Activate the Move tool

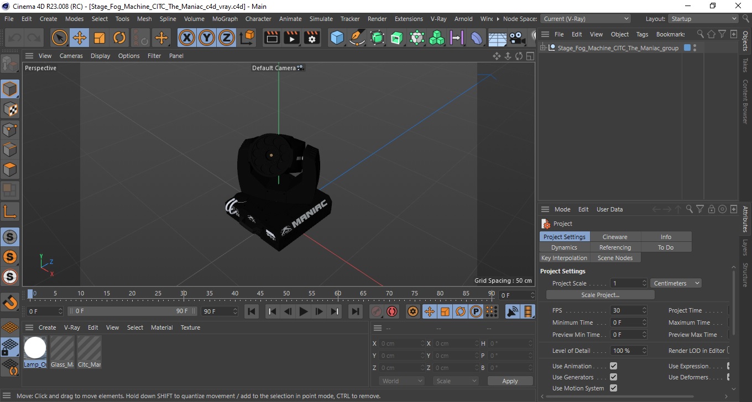click(x=79, y=38)
